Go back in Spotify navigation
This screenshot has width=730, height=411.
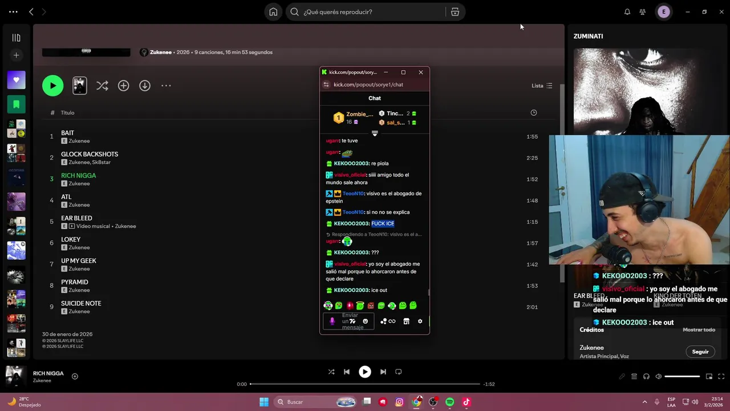(x=31, y=12)
